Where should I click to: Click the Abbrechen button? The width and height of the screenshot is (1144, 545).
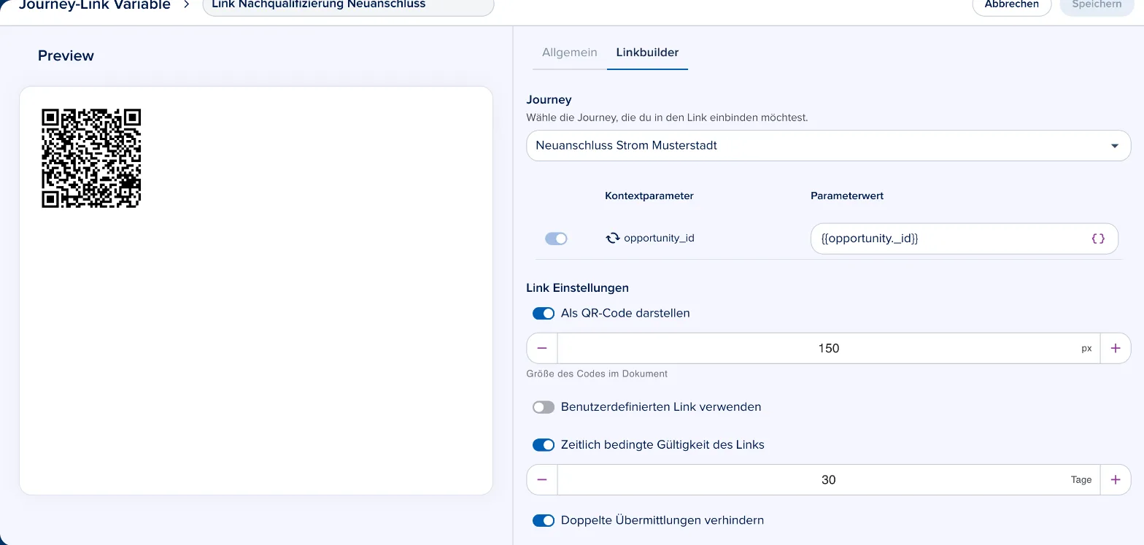point(1012,6)
